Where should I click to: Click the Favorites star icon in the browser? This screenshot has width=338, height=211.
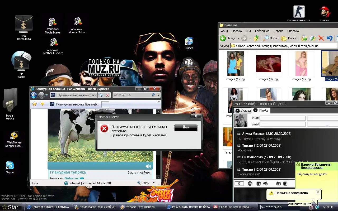(x=35, y=104)
